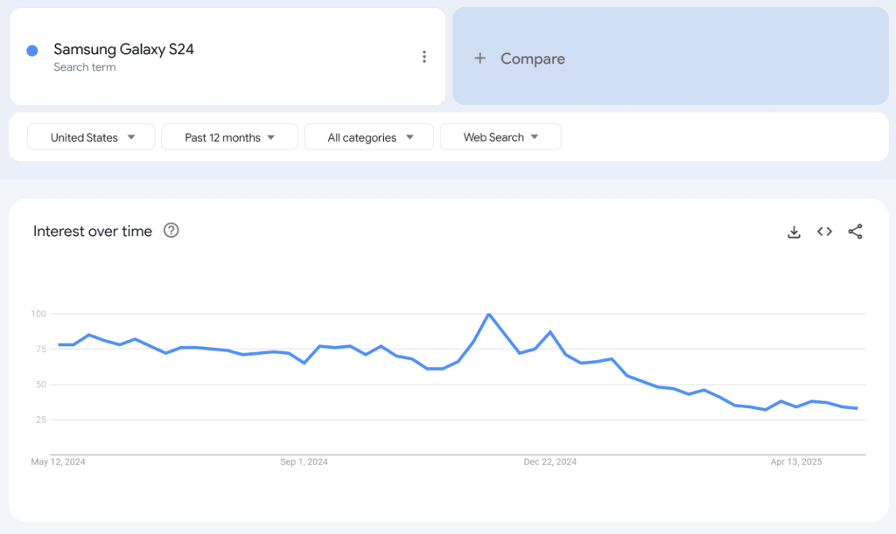Download the Interest over time chart as CSV
This screenshot has height=534, width=896.
794,232
